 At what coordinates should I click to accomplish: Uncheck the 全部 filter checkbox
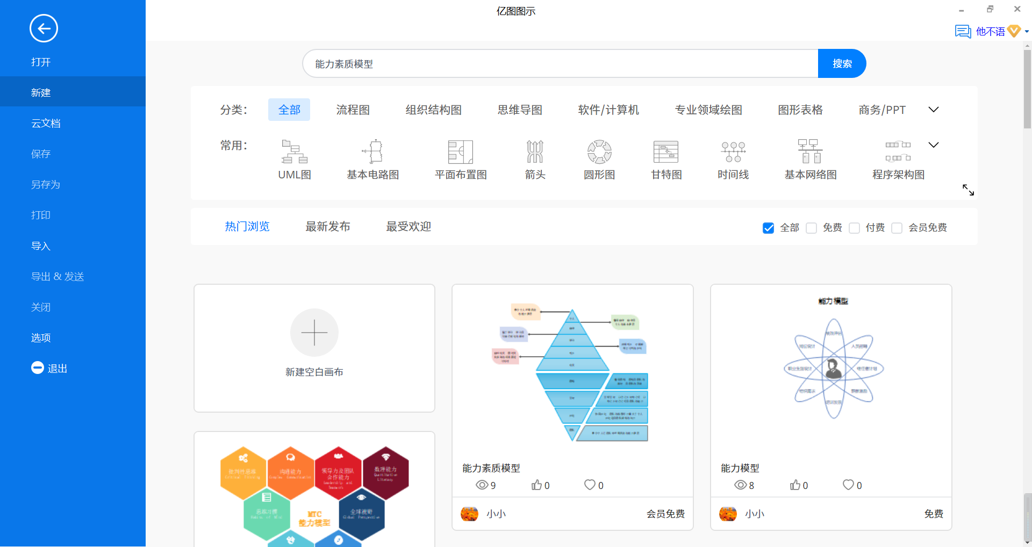coord(769,228)
